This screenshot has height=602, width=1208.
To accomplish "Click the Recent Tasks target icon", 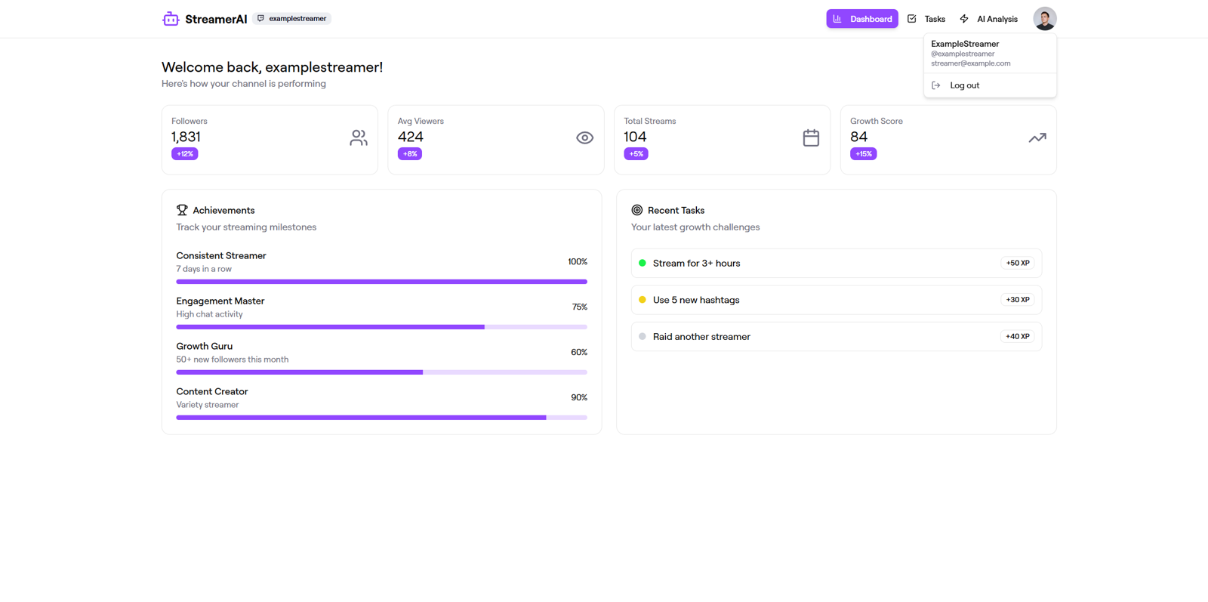I will pyautogui.click(x=637, y=210).
